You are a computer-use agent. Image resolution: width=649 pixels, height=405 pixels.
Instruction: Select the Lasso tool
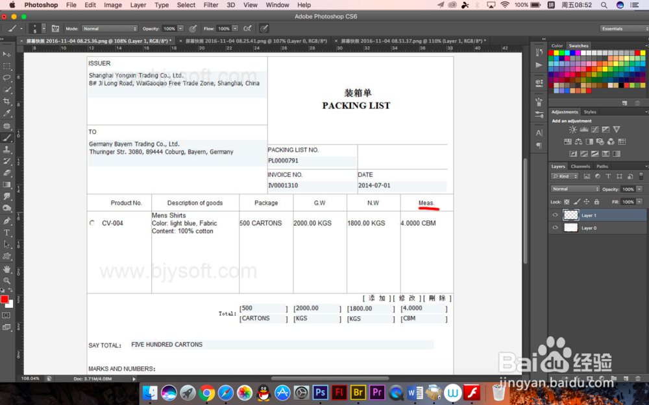(6, 78)
